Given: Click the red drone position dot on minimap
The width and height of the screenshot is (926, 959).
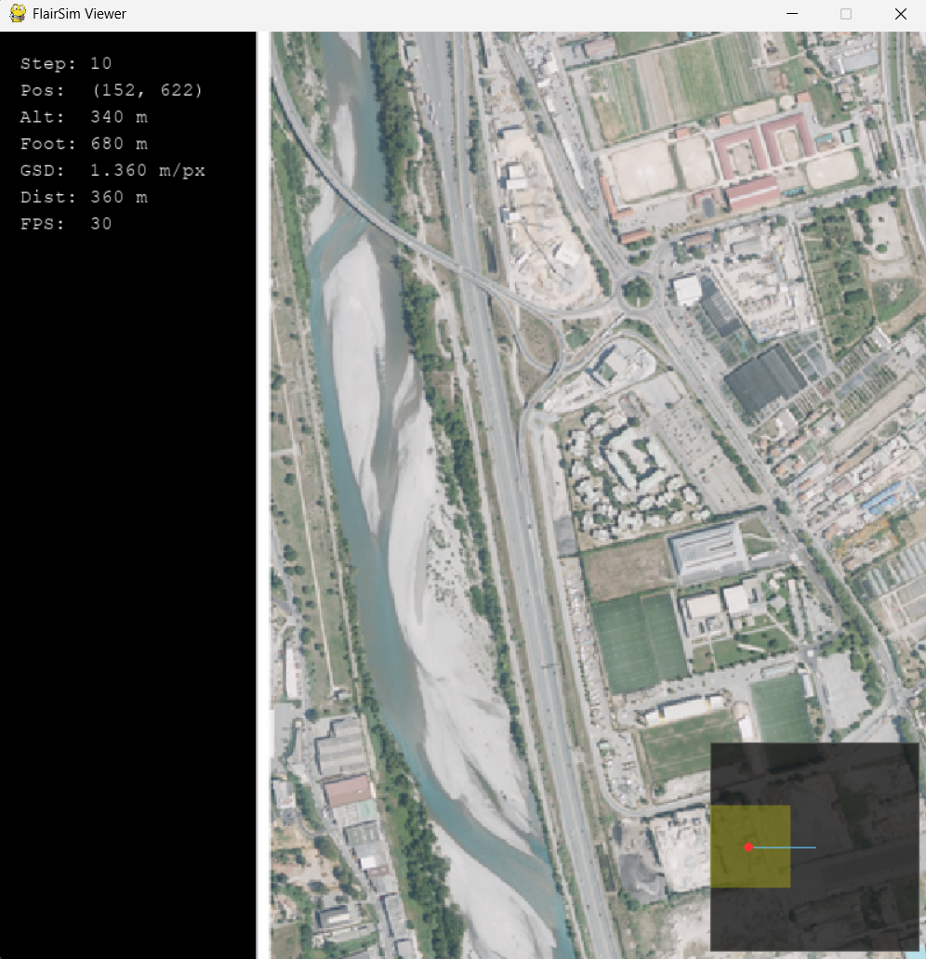Looking at the screenshot, I should [x=748, y=847].
